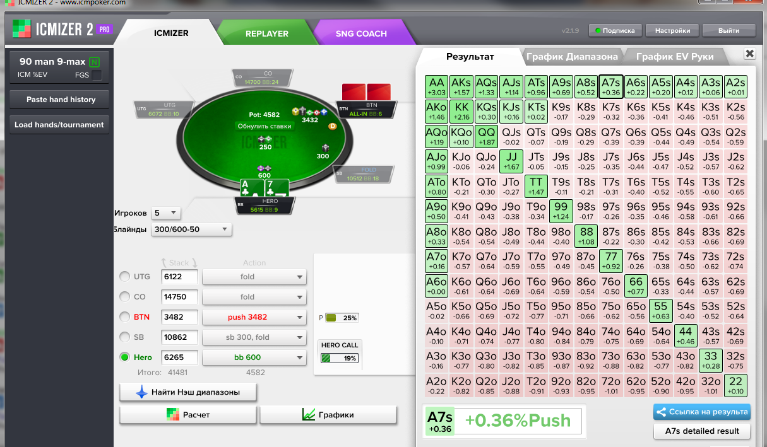Click the BTN stack input field 3482
This screenshot has width=767, height=447.
180,316
